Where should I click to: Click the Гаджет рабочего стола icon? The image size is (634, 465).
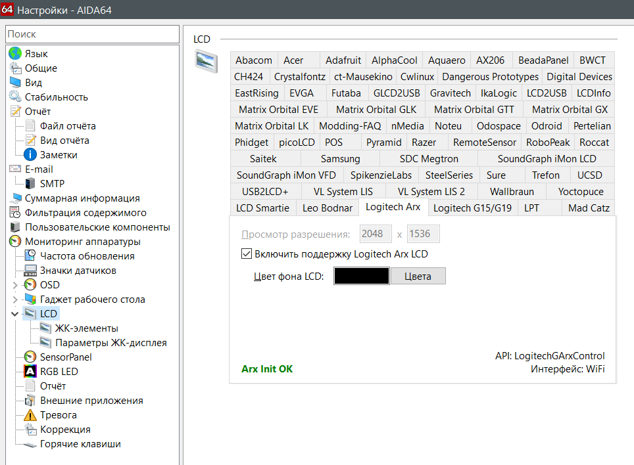pyautogui.click(x=30, y=299)
